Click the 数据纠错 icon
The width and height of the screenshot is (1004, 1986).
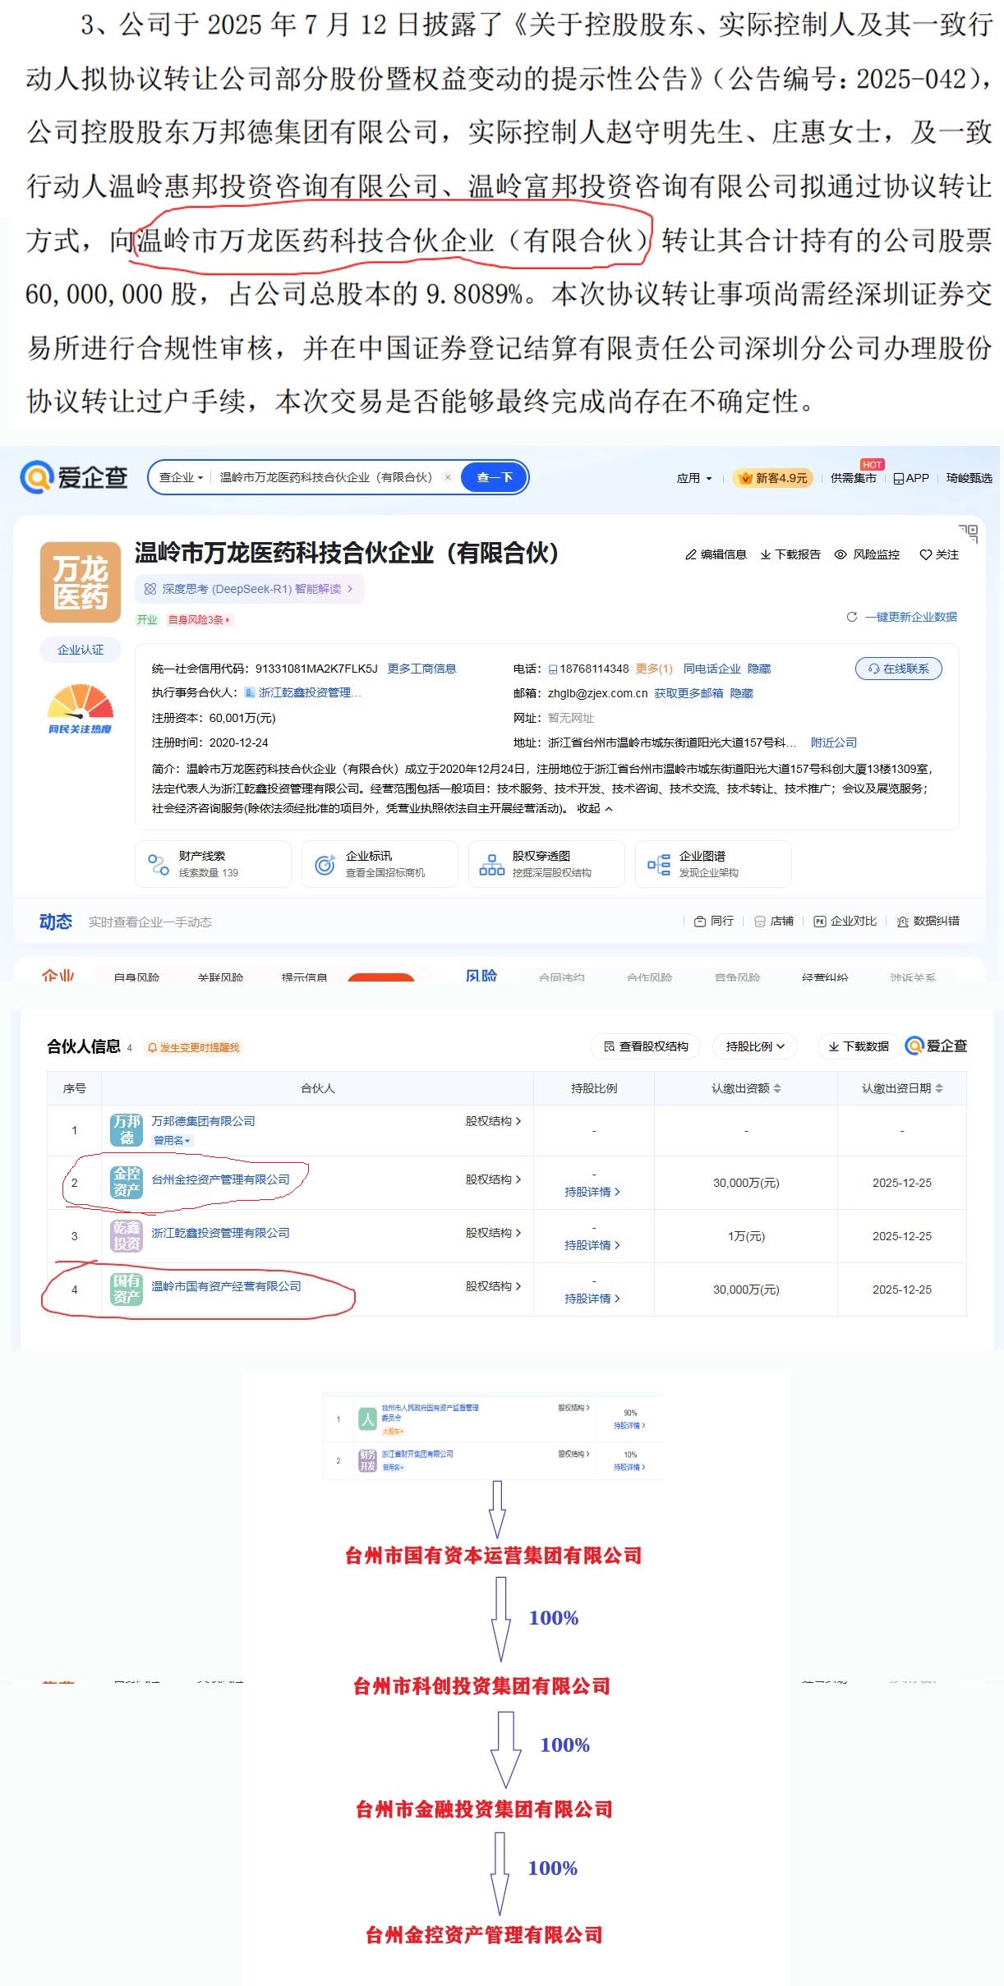[x=902, y=922]
